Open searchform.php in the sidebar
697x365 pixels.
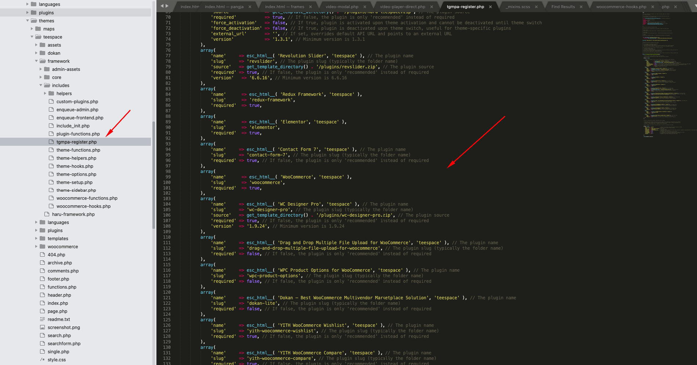pos(64,344)
